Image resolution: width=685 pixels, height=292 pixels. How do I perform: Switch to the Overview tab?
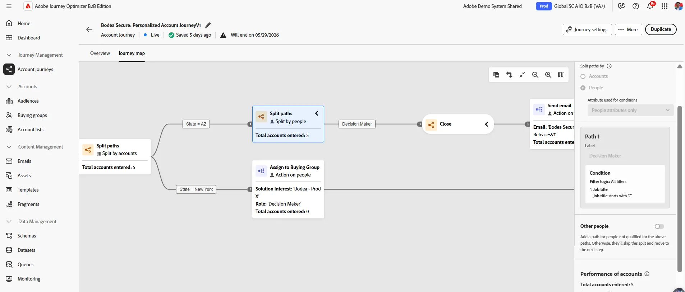pyautogui.click(x=100, y=53)
